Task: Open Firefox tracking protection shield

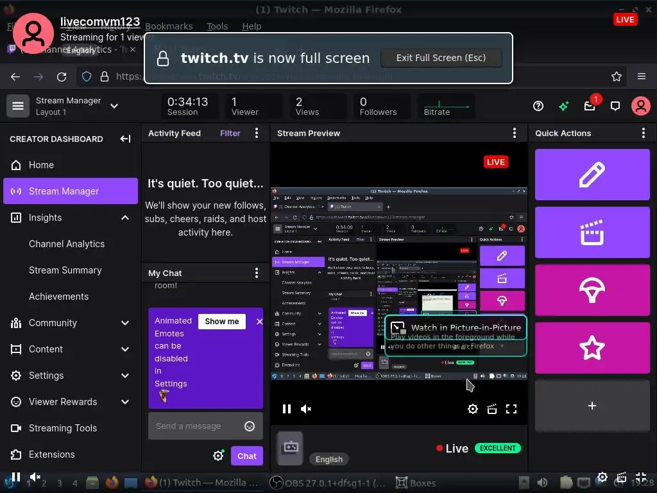Action: point(87,77)
